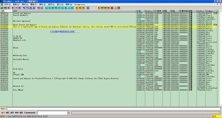The width and height of the screenshot is (222, 118).
Task: Show the call stack with cyan K button
Action: click(x=72, y=8)
